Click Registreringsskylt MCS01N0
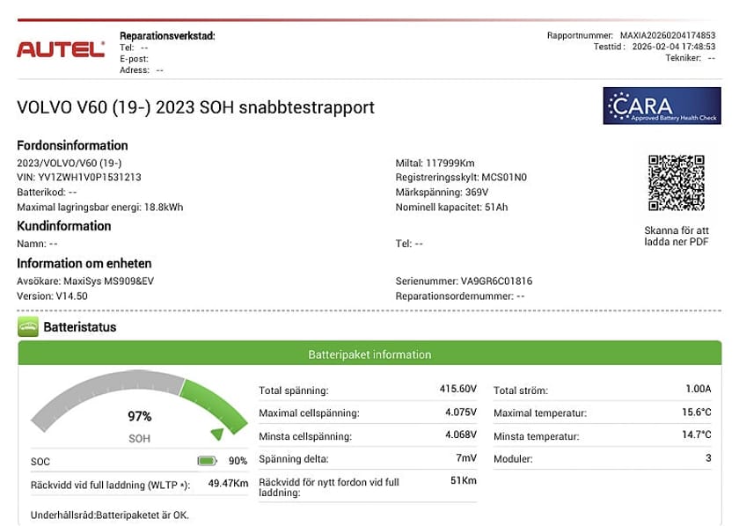Image resolution: width=739 pixels, height=526 pixels. (461, 177)
